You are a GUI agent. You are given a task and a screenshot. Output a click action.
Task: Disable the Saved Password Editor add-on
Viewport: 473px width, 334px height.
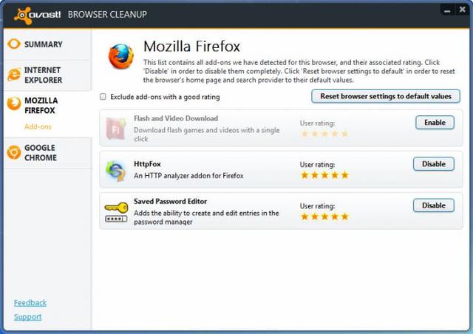(x=433, y=205)
